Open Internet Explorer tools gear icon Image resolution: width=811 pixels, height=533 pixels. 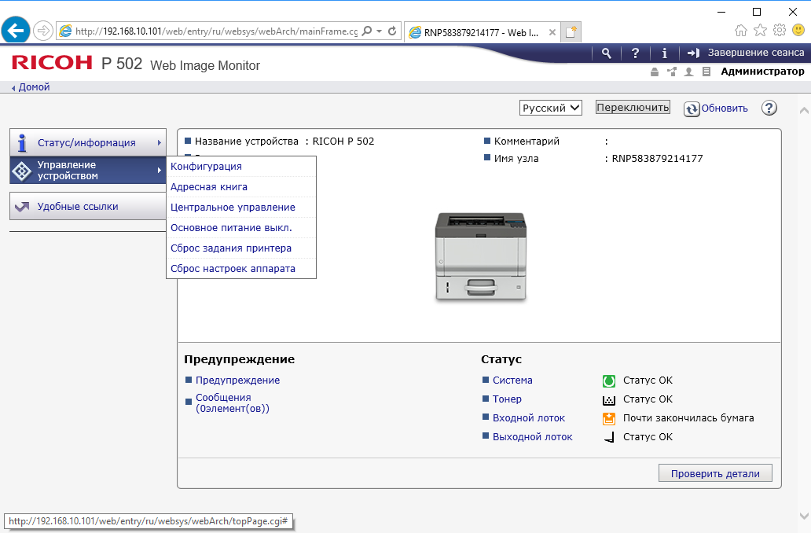coord(779,31)
